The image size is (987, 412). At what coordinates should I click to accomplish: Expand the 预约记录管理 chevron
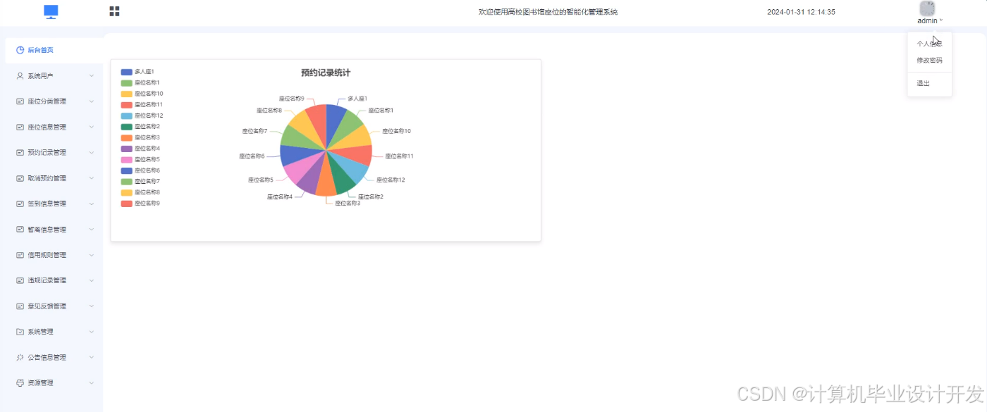click(92, 152)
